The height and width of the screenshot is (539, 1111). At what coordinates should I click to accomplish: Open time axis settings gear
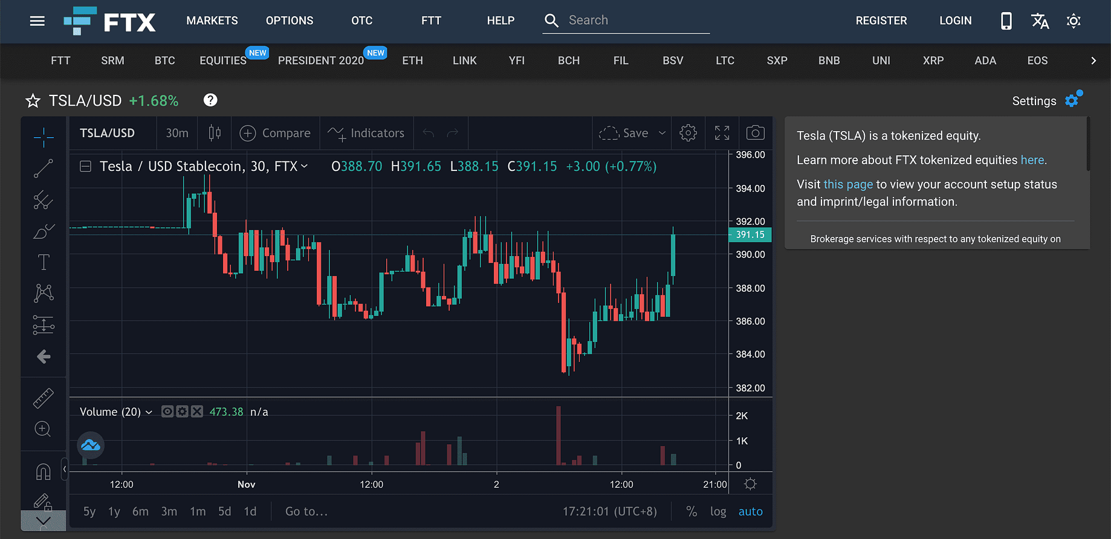pos(750,484)
